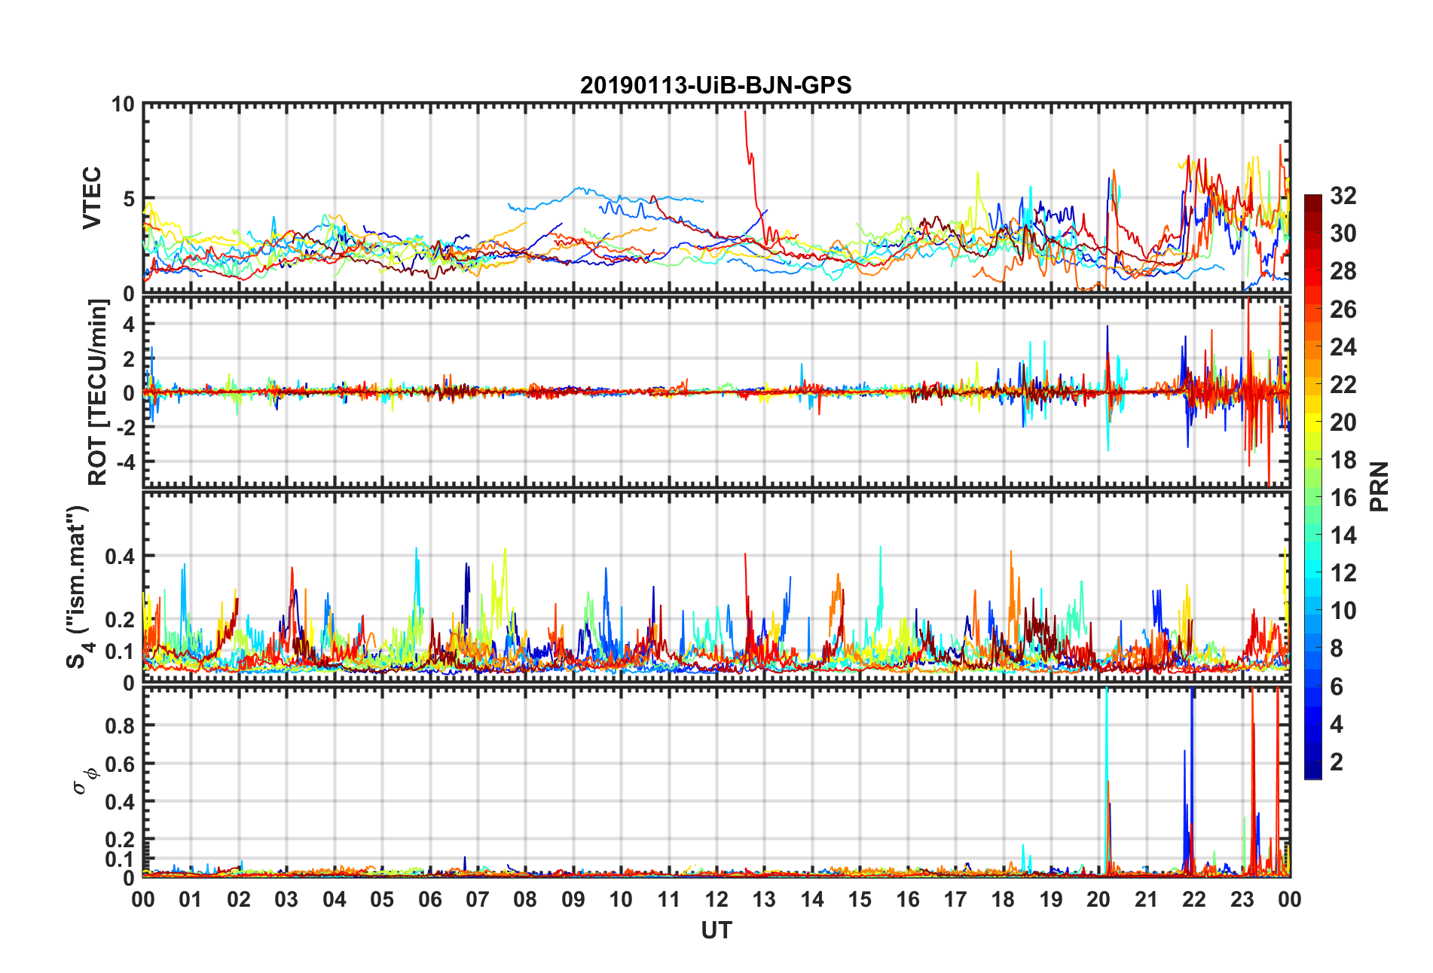Click colorbar tick label 26
This screenshot has height=973, width=1433.
[x=1343, y=309]
